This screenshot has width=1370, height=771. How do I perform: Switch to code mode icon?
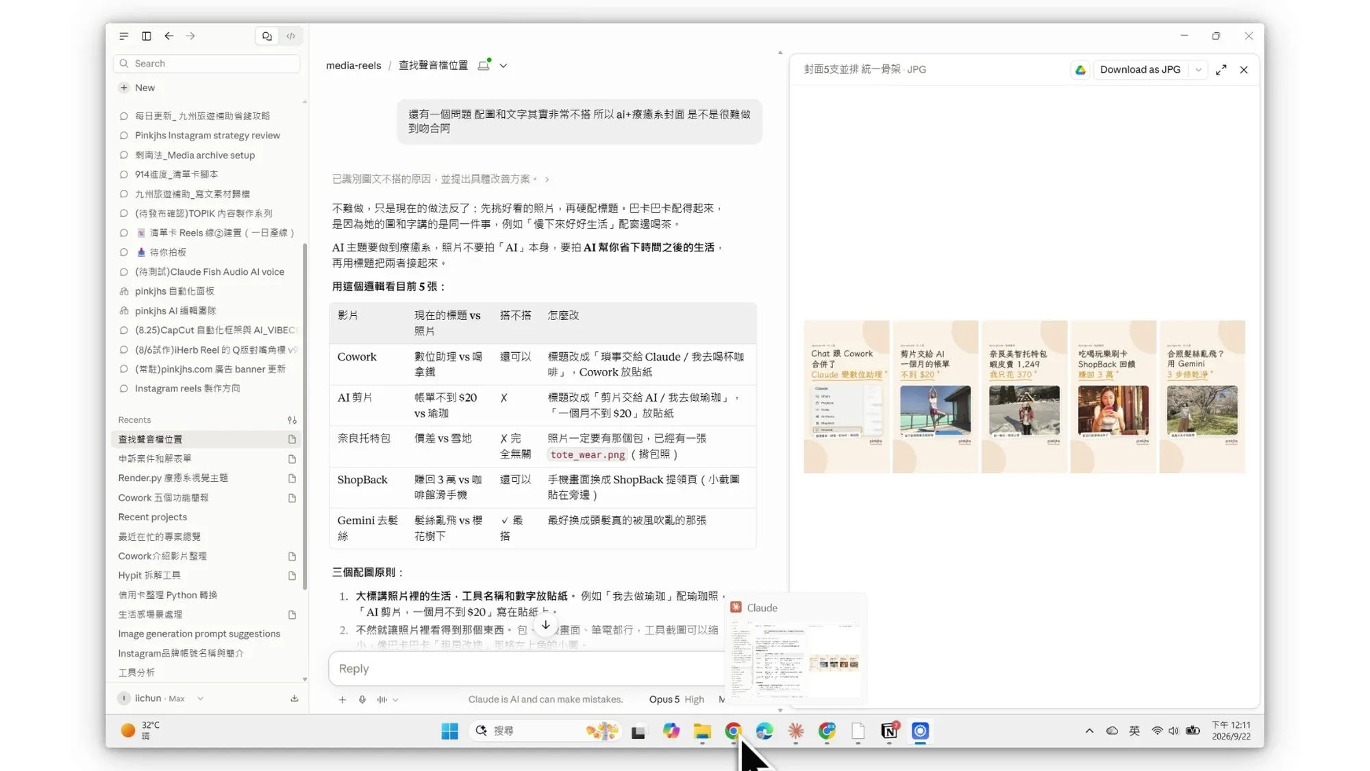pos(291,36)
